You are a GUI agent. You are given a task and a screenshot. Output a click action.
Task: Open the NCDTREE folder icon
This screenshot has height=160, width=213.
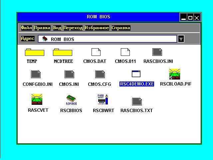coord(63,52)
